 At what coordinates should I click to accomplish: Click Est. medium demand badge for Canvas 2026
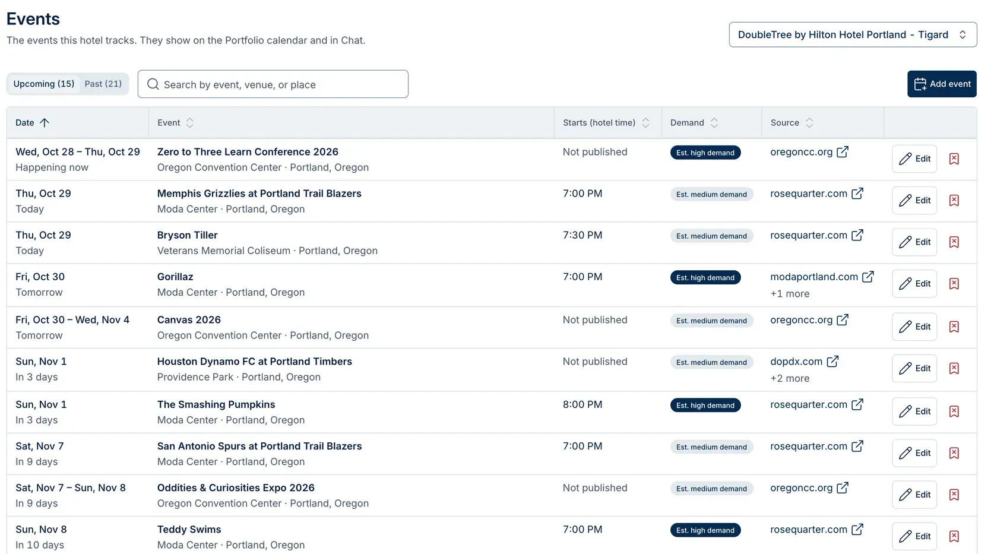click(711, 321)
